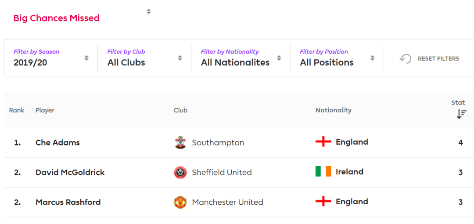Click England flag in Marcus Rashford row
The width and height of the screenshot is (474, 224).
coord(323,202)
